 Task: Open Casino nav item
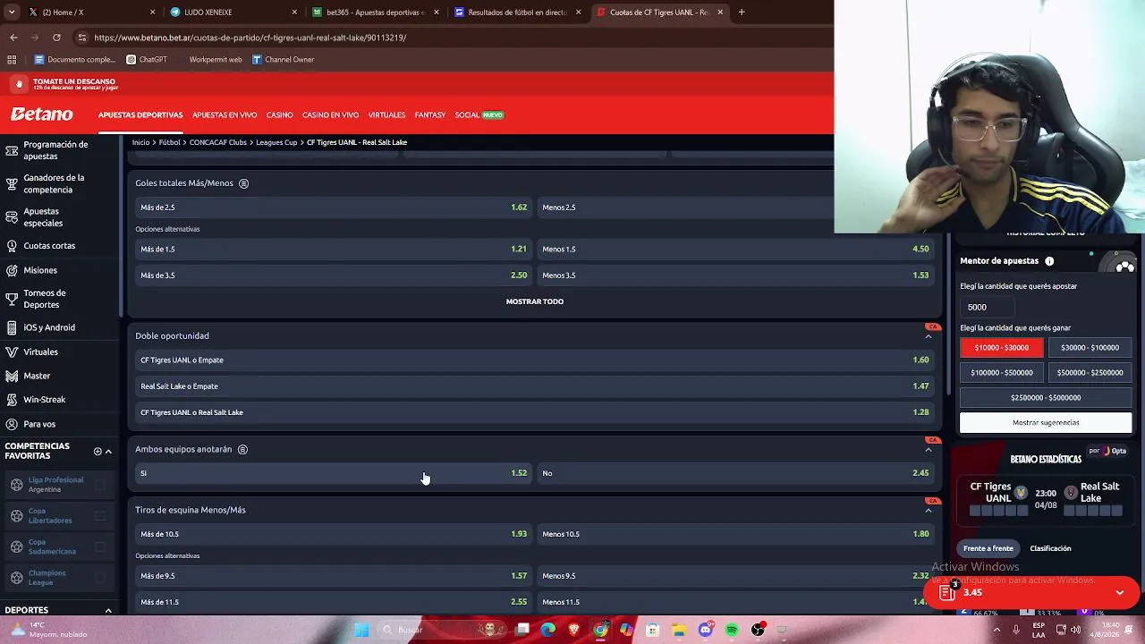tap(279, 115)
